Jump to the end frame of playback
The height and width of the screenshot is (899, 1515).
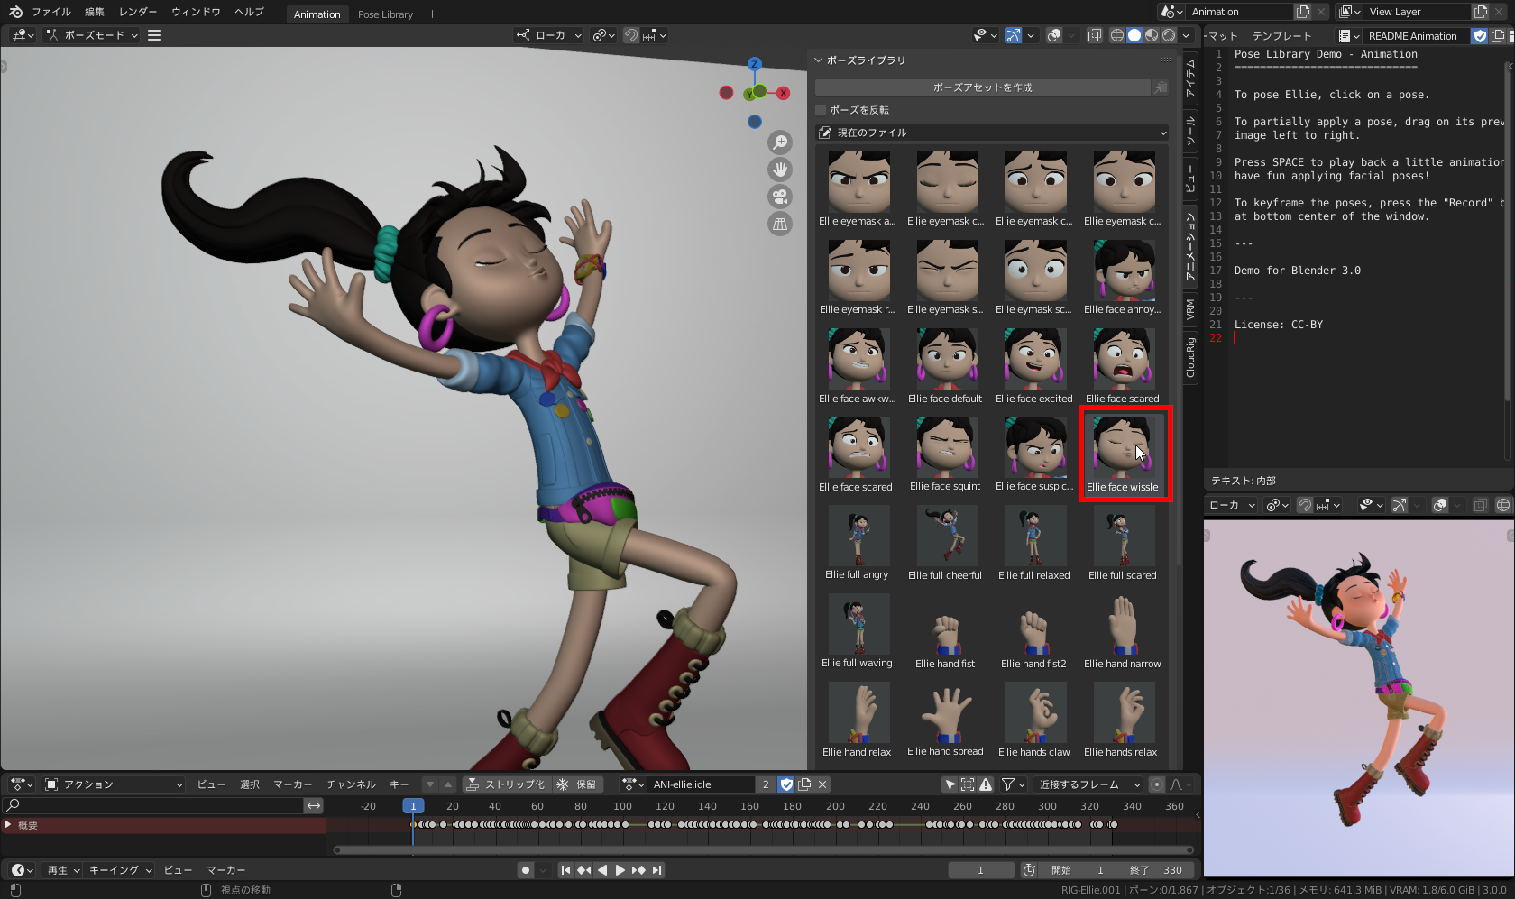[x=657, y=870]
